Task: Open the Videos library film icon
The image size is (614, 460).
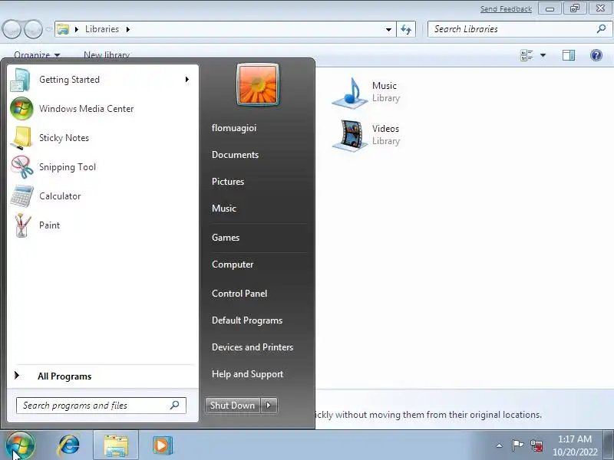Action: [351, 136]
